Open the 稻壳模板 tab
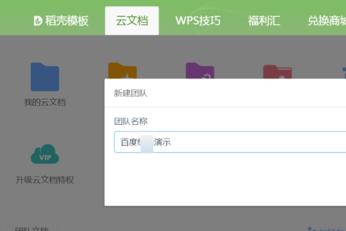346x231 pixels. 61,21
